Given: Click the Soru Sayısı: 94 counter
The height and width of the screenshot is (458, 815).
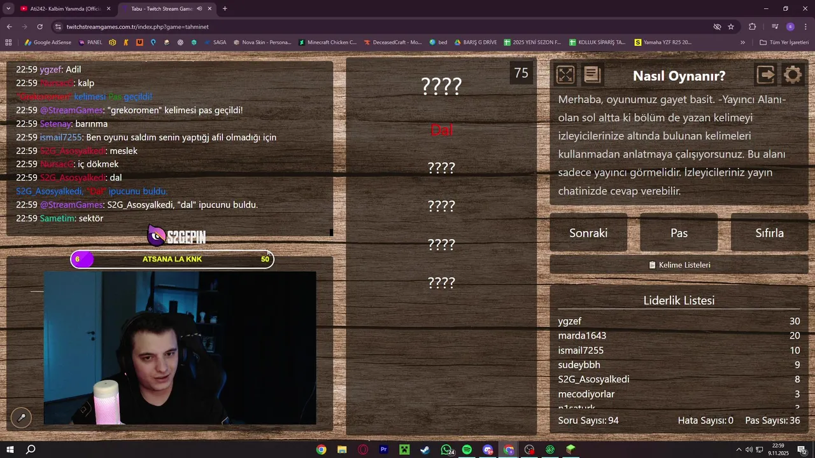Looking at the screenshot, I should pos(588,420).
